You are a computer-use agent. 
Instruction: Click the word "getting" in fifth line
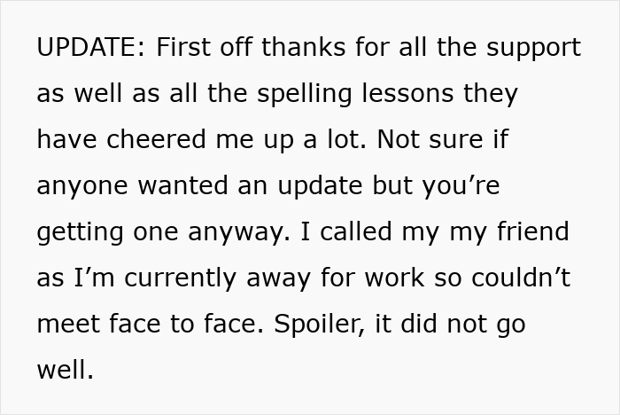81,233
